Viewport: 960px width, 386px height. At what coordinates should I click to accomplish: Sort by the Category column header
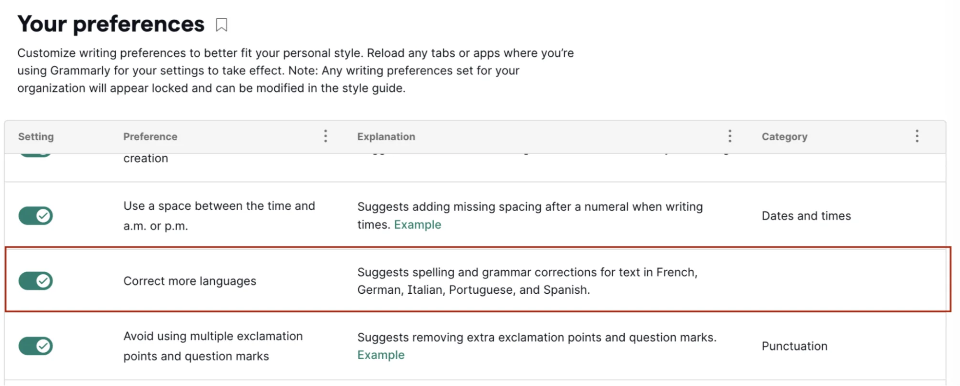tap(784, 136)
